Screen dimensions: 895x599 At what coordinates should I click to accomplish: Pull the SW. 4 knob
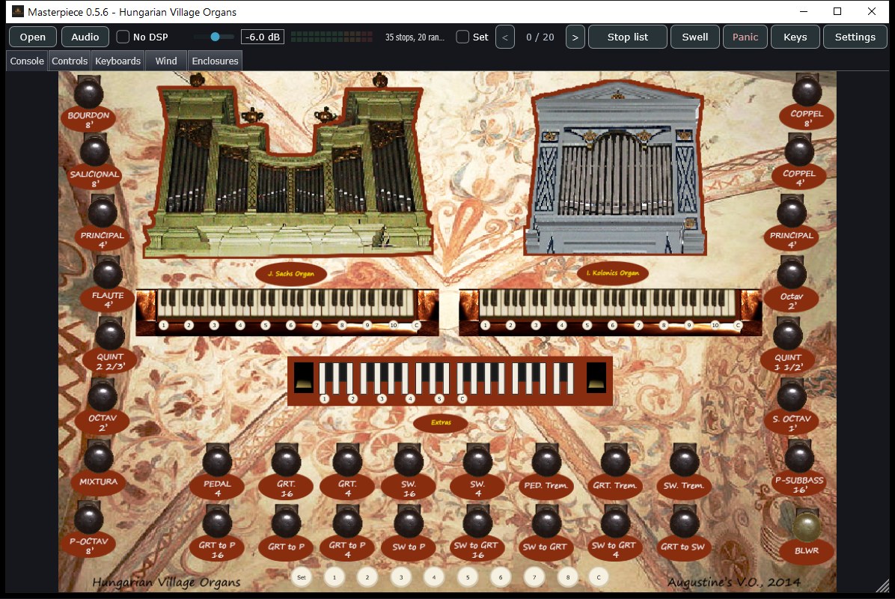[x=477, y=461]
